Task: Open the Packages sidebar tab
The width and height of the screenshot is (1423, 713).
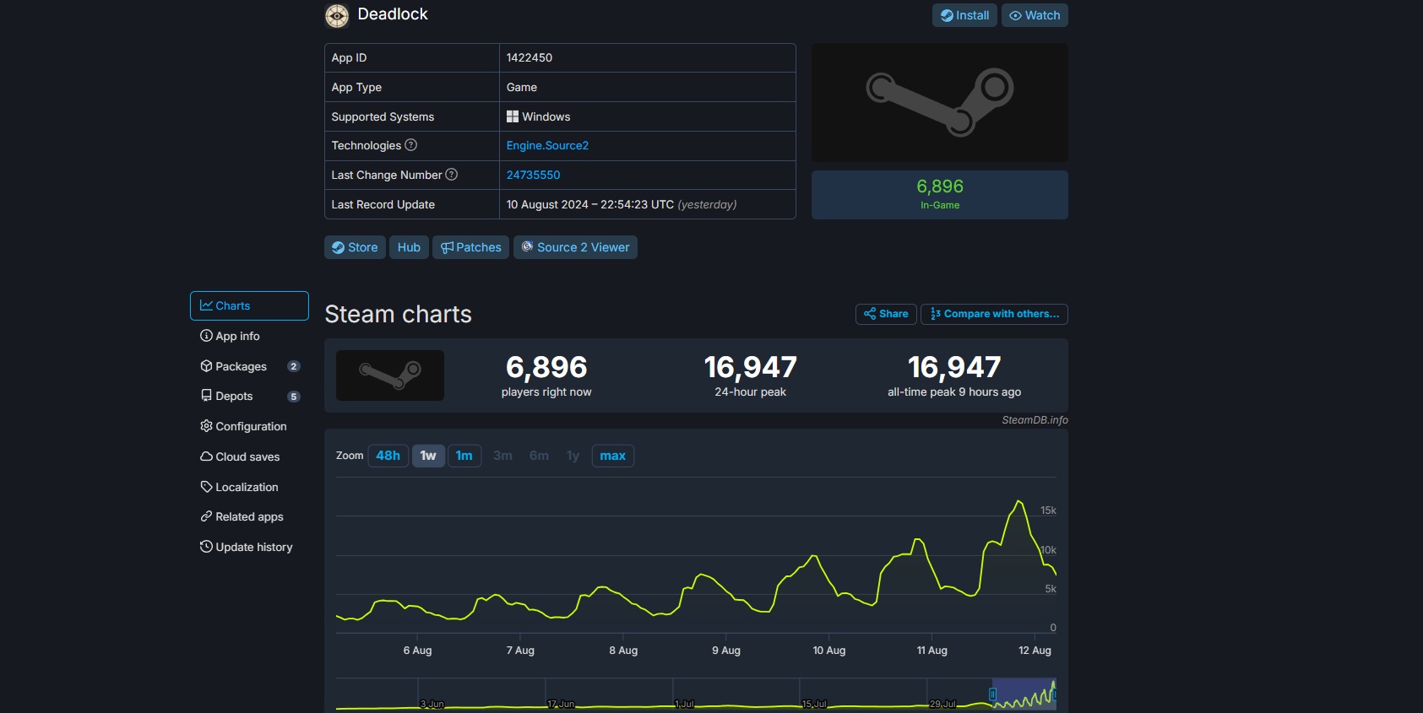Action: tap(249, 366)
